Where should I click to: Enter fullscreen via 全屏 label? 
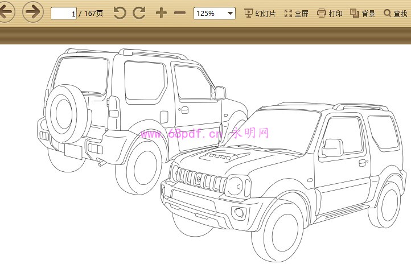coord(301,14)
